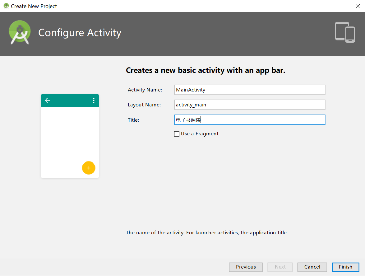This screenshot has height=276, width=365.
Task: Click into the Title text field
Action: [250, 120]
